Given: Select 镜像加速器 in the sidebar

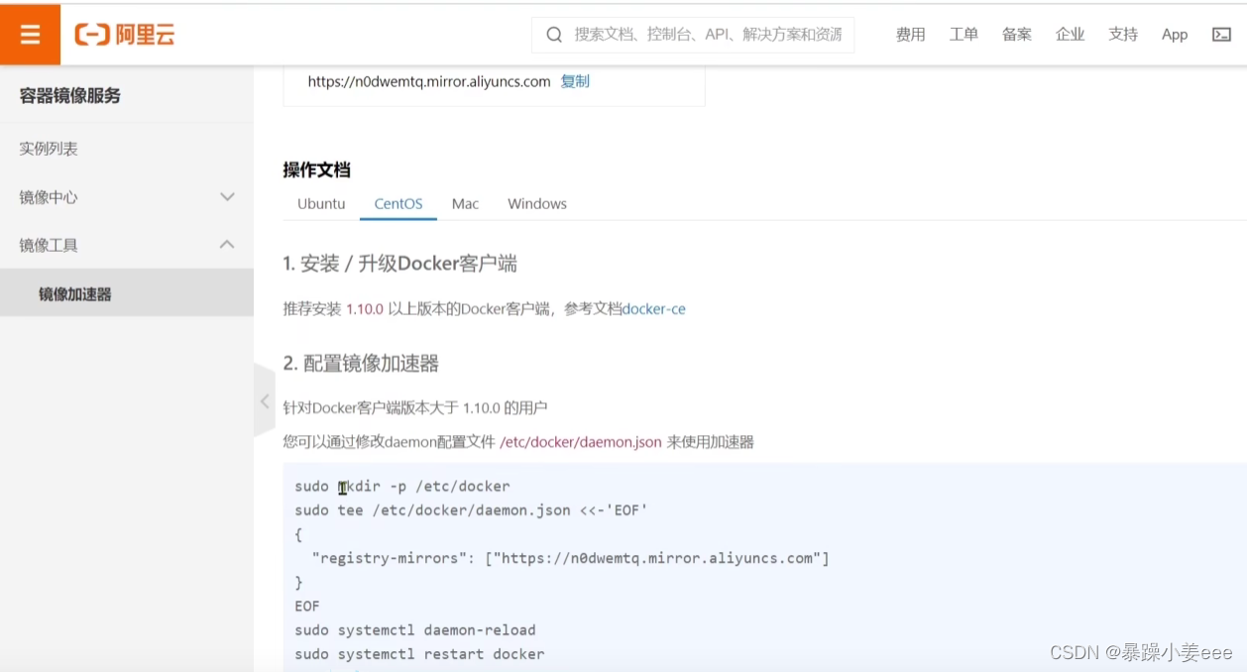Looking at the screenshot, I should tap(76, 292).
